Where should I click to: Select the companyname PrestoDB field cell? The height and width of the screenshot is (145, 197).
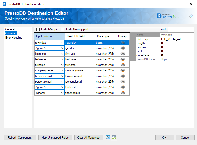[x=80, y=70]
